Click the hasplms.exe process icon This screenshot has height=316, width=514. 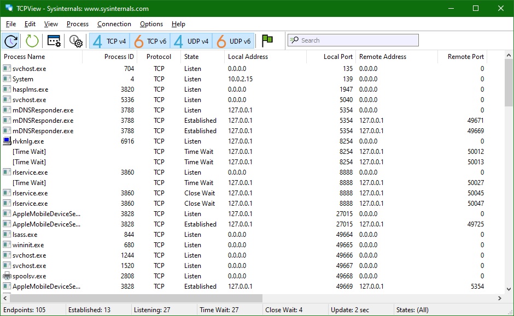point(7,90)
